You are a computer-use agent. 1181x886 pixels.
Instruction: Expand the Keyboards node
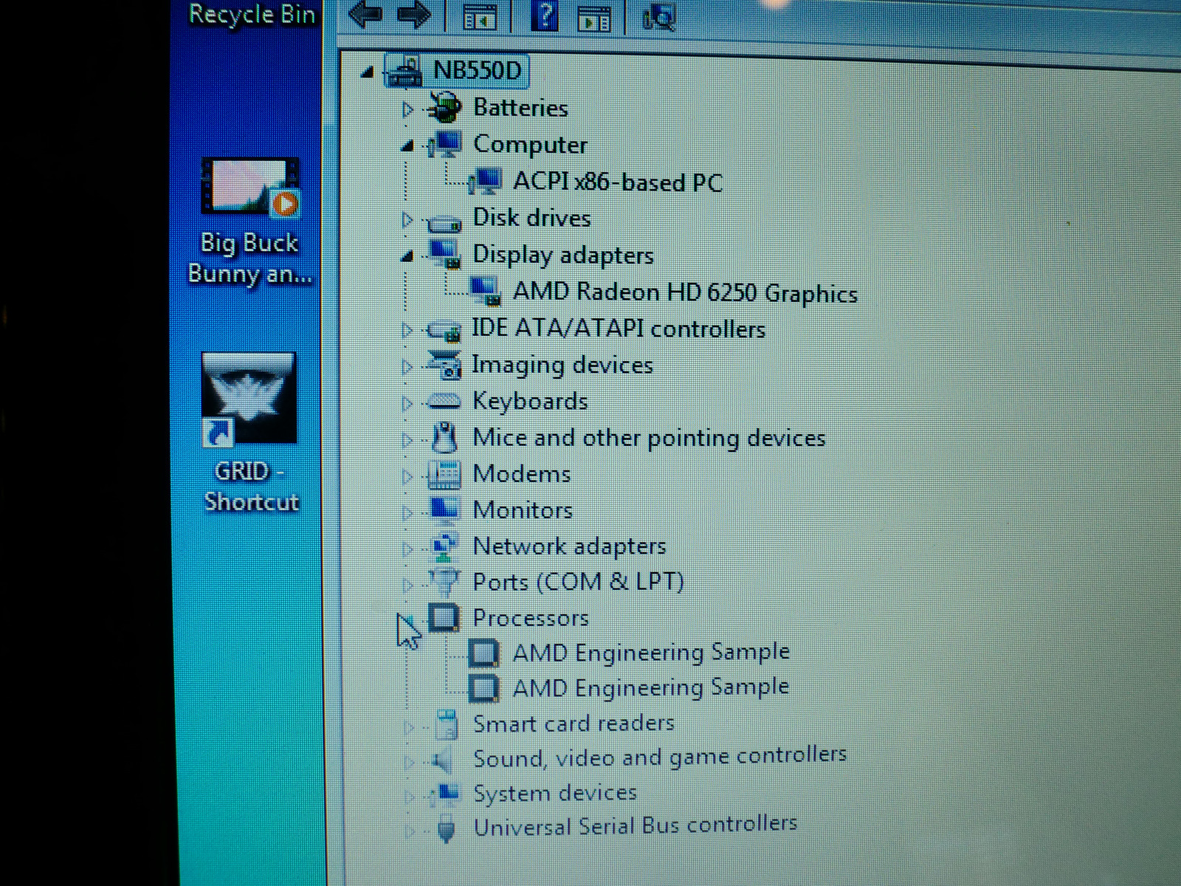click(407, 403)
